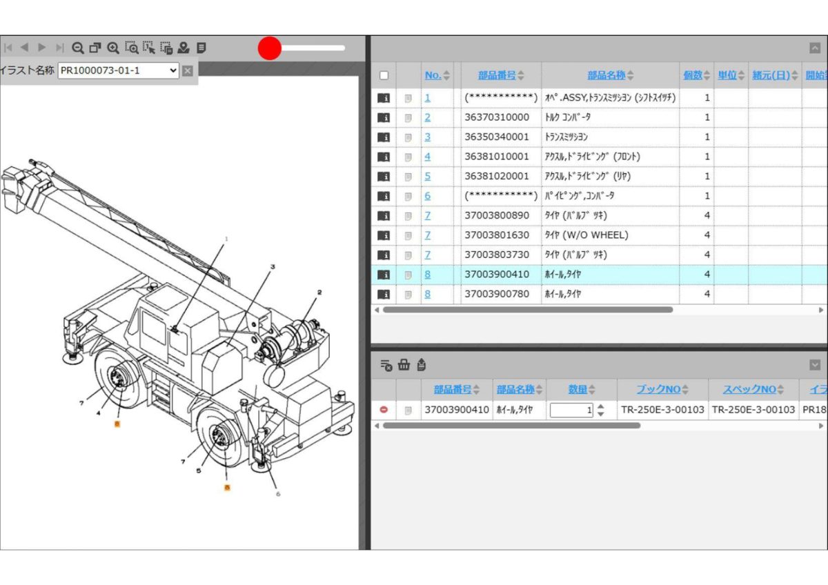Click the shopping basket icon in cart toolbar

click(x=404, y=365)
